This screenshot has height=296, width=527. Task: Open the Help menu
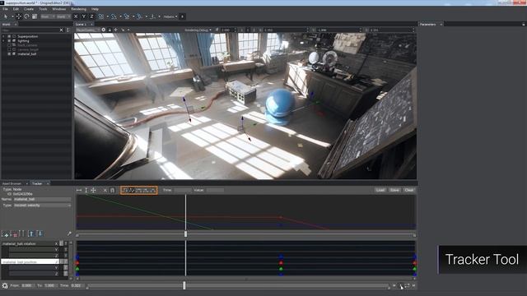pyautogui.click(x=96, y=9)
